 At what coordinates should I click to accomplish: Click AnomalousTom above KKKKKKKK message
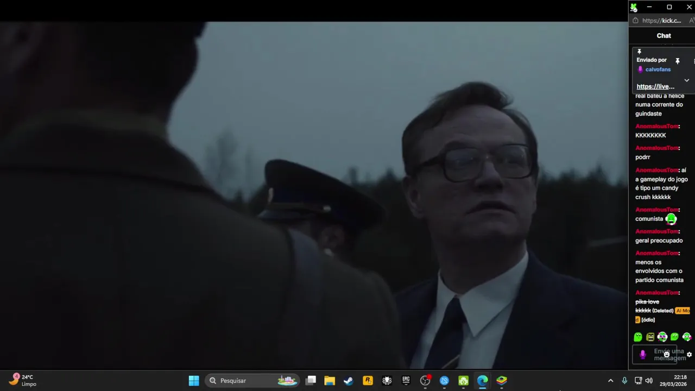pyautogui.click(x=657, y=127)
